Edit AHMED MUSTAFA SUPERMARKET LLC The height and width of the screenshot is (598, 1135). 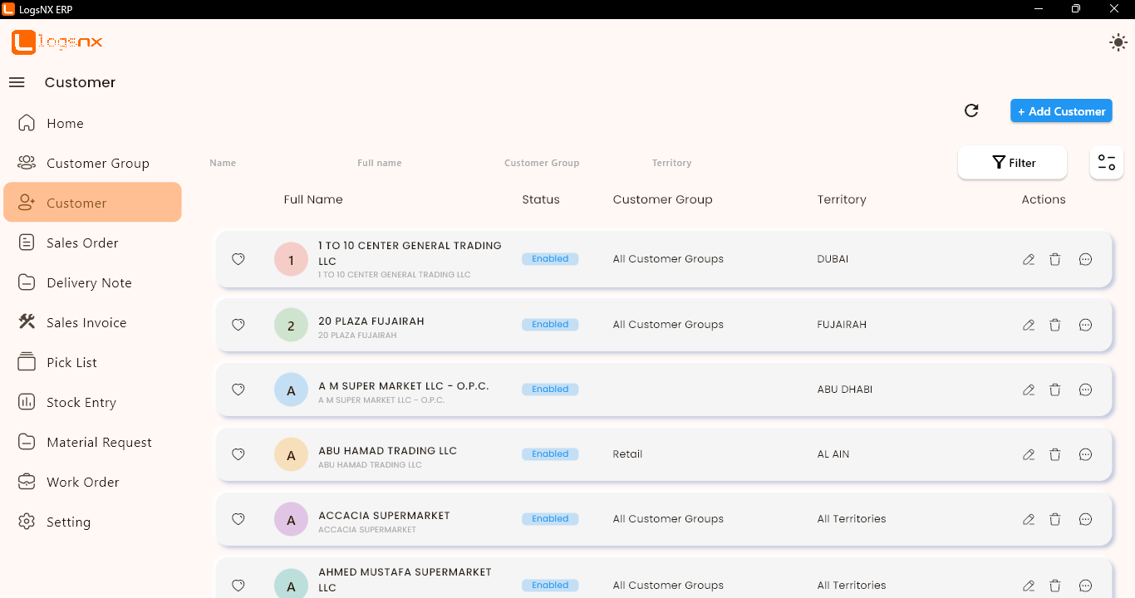(1029, 586)
